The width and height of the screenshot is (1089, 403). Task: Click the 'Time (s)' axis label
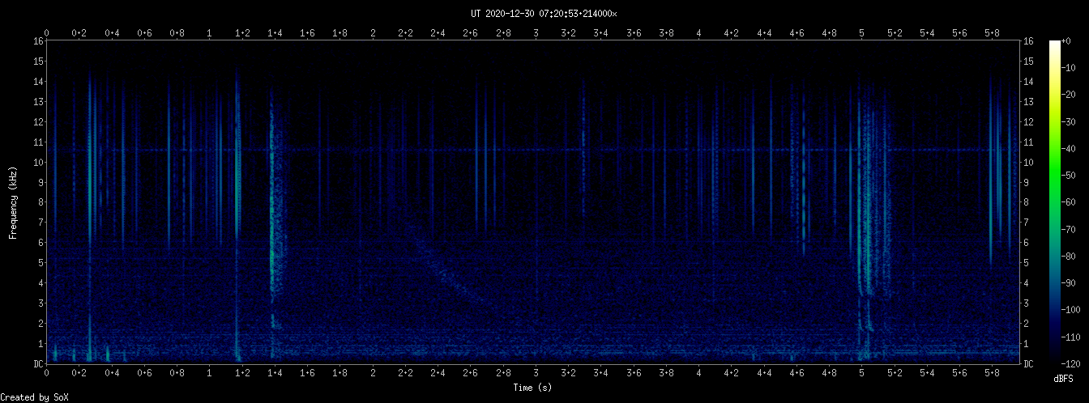[533, 388]
